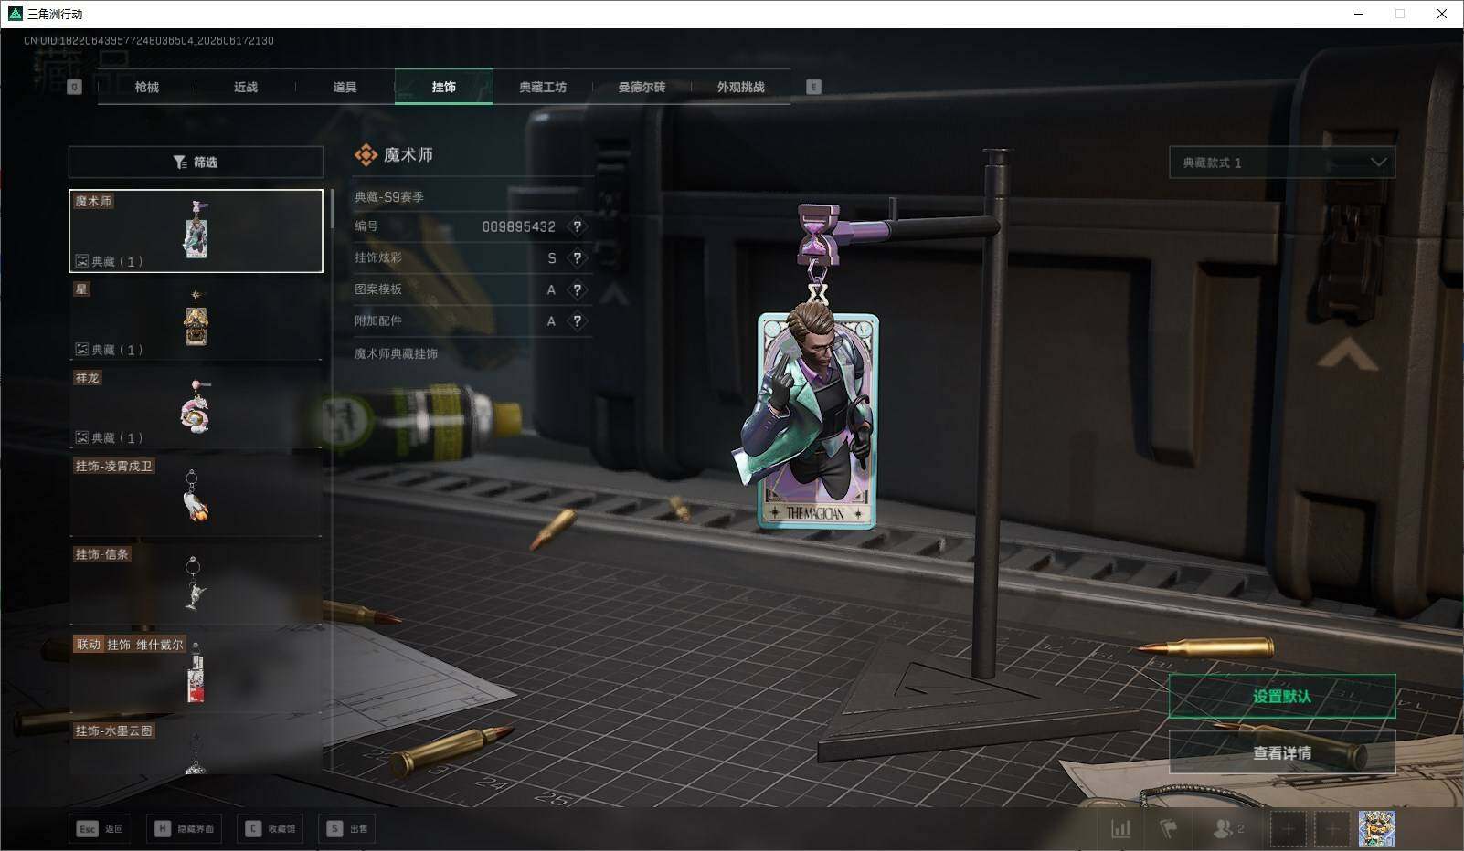Screen dimensions: 1464x851
Task: Click the help icon beside 编号
Action: point(577,226)
